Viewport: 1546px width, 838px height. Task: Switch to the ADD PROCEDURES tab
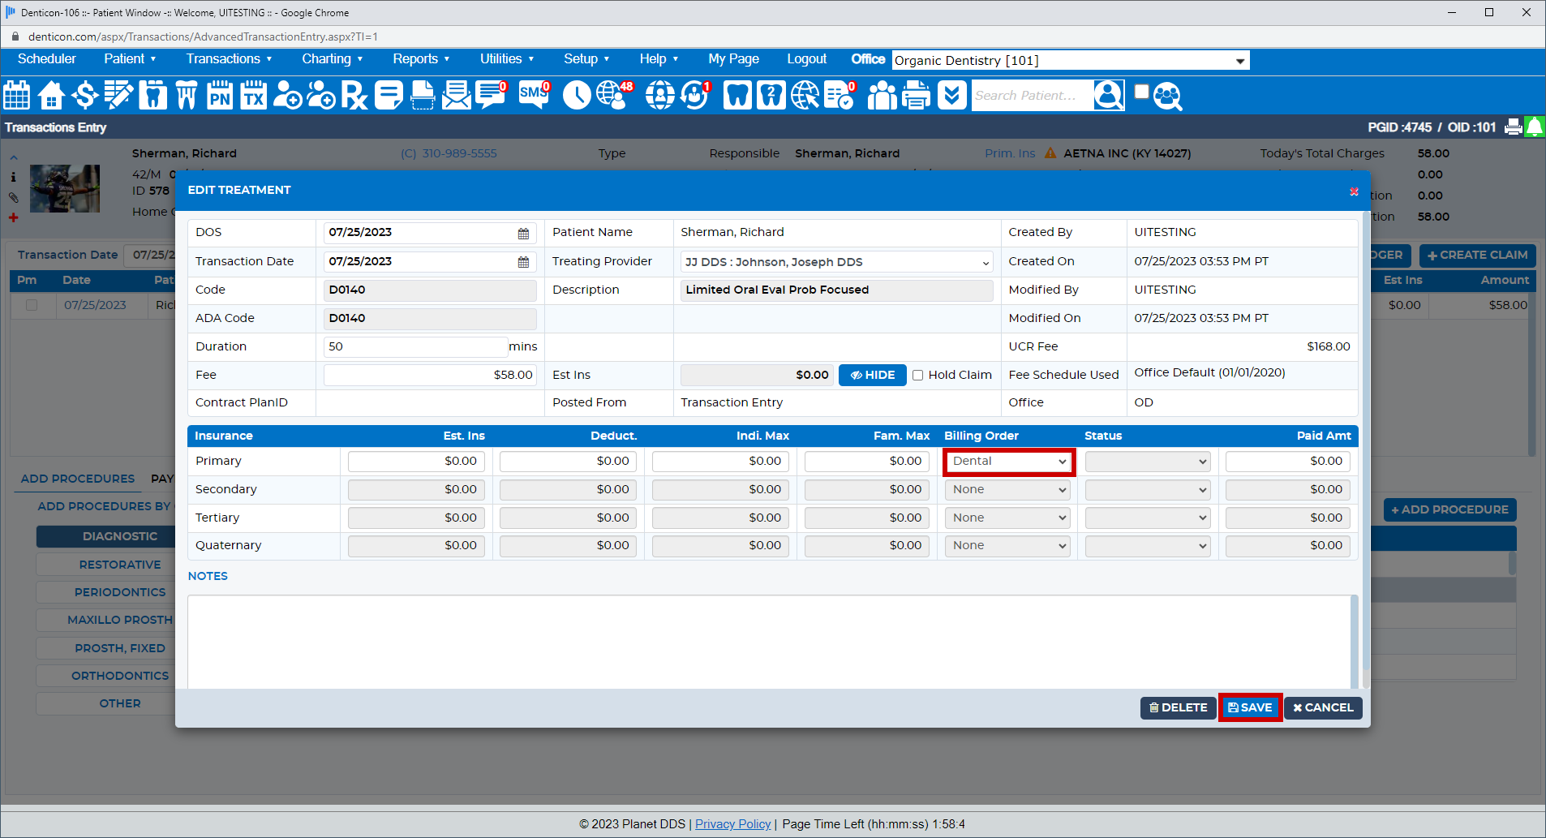click(x=77, y=479)
